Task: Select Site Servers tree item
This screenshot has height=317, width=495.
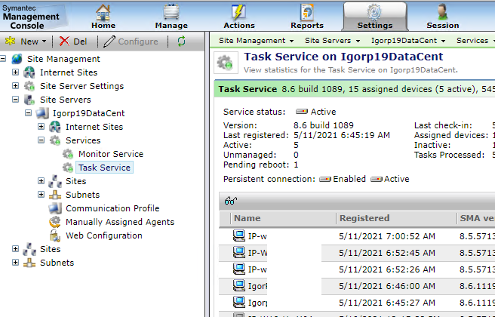Action: point(66,100)
